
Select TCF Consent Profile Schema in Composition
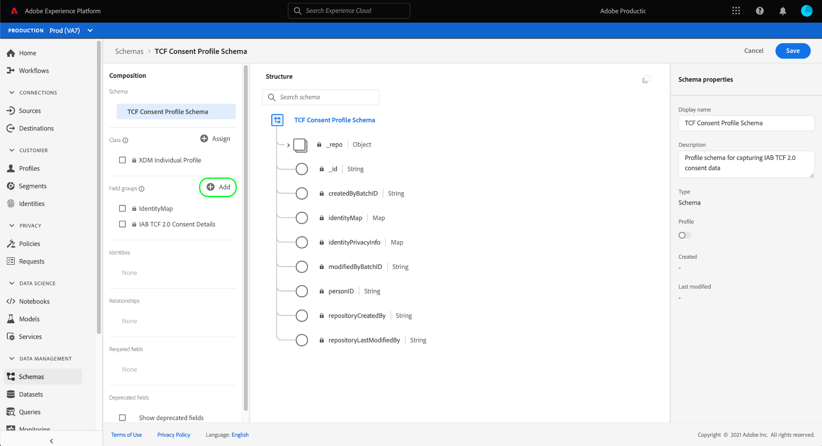tap(176, 112)
